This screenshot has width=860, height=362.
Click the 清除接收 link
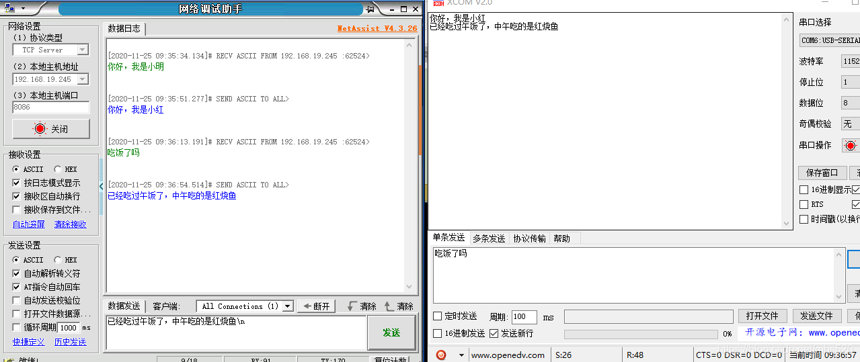click(x=71, y=224)
